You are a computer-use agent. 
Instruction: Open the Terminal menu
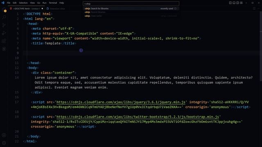53,3
